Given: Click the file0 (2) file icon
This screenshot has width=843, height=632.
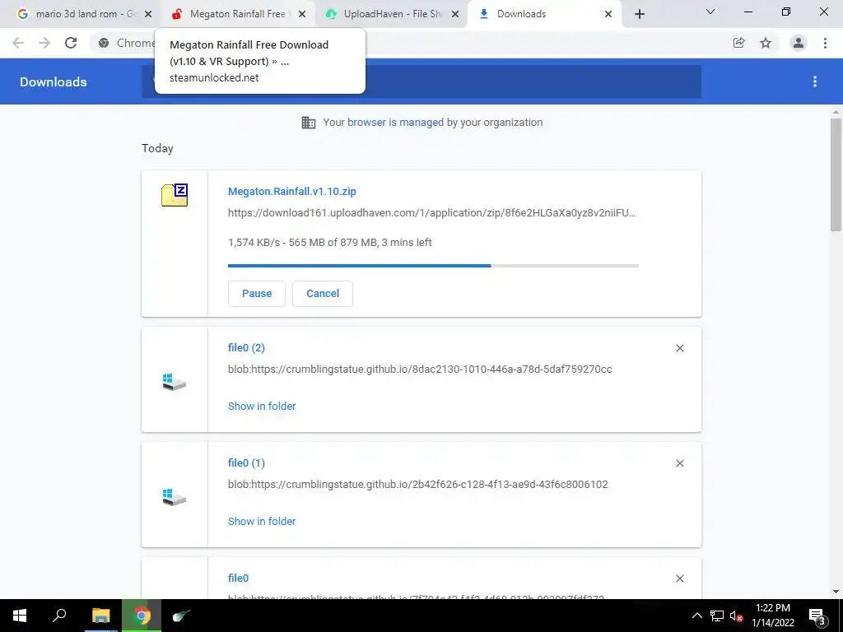Looking at the screenshot, I should click(175, 382).
